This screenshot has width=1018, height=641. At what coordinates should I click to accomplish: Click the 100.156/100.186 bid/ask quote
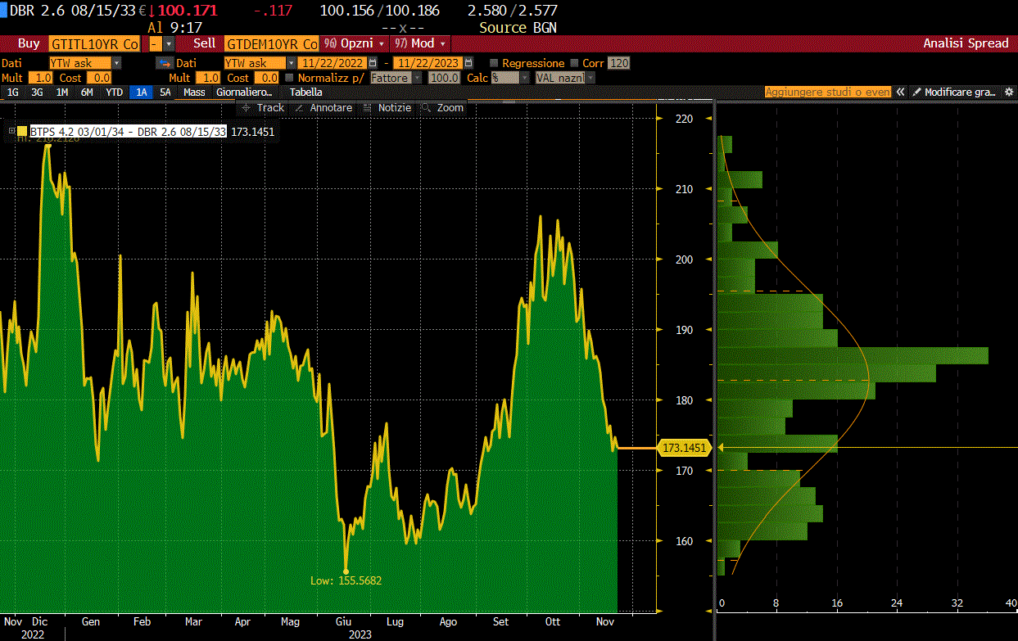[379, 11]
